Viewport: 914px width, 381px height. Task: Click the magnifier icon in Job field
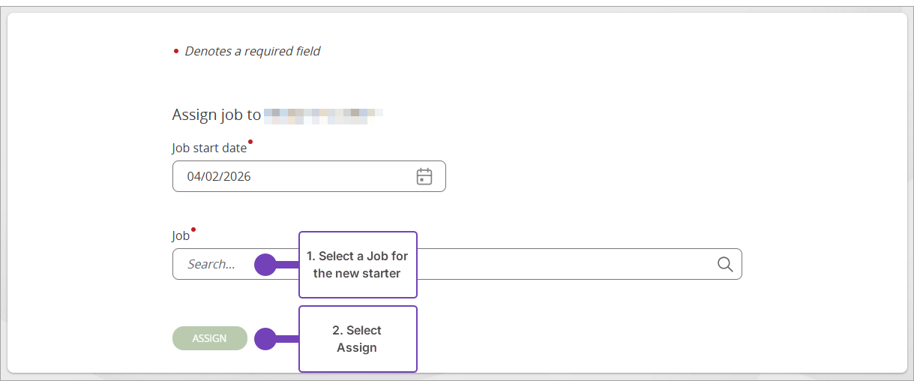pos(725,264)
